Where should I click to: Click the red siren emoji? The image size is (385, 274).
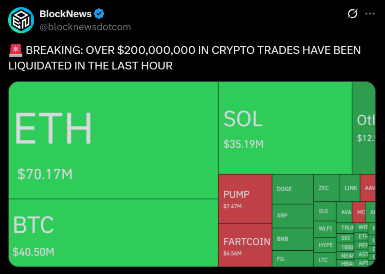(x=15, y=50)
